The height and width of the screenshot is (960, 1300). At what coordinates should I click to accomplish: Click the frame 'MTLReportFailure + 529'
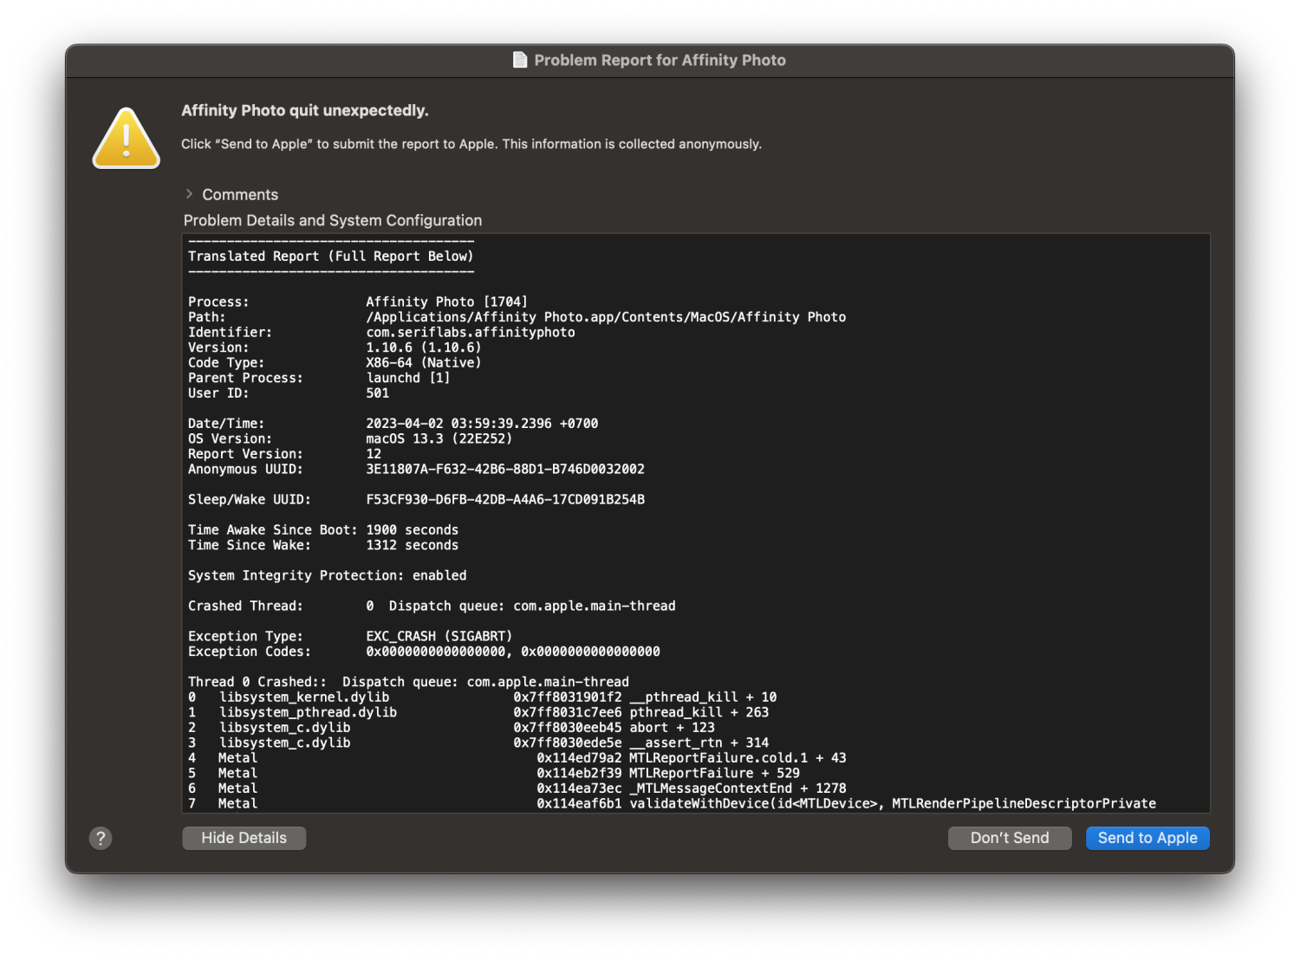(x=715, y=773)
